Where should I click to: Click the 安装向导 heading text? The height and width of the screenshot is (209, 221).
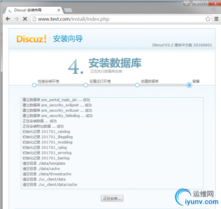[x=68, y=39]
